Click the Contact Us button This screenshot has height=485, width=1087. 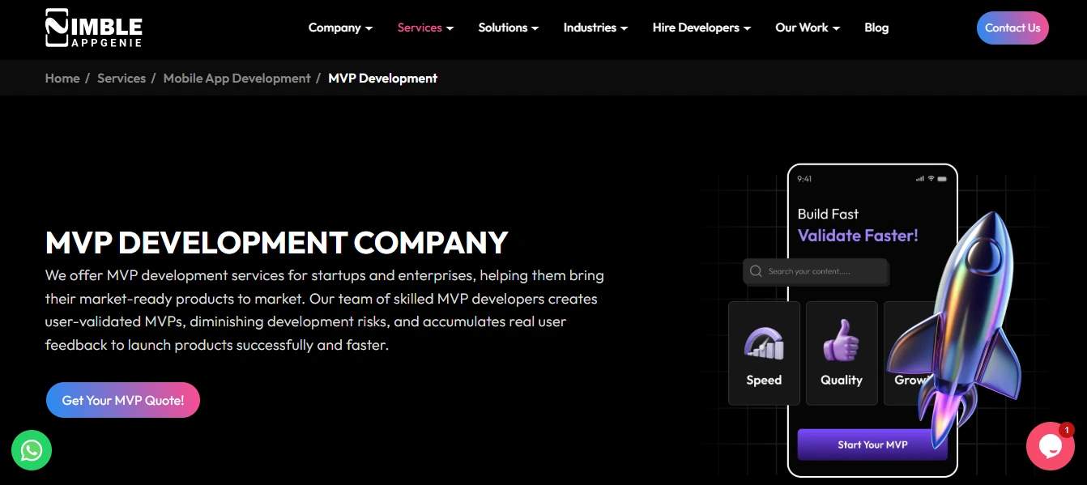[x=1012, y=28]
